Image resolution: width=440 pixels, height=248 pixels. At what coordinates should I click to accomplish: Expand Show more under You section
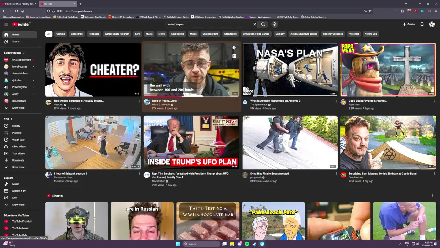point(20,167)
